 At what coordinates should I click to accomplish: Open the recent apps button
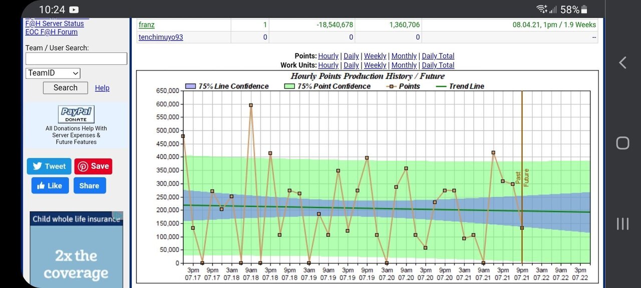pos(622,223)
